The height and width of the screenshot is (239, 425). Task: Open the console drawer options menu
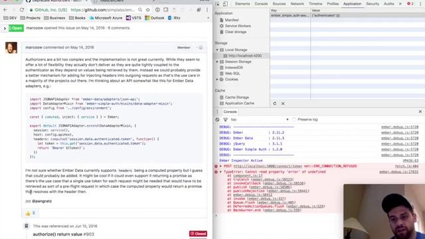pos(217,112)
